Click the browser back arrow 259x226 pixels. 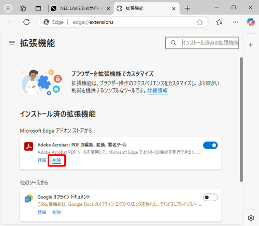click(10, 22)
